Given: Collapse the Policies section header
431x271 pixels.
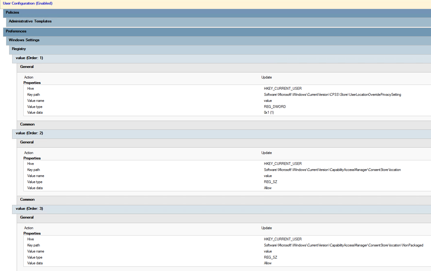Looking at the screenshot, I should pyautogui.click(x=12, y=12).
